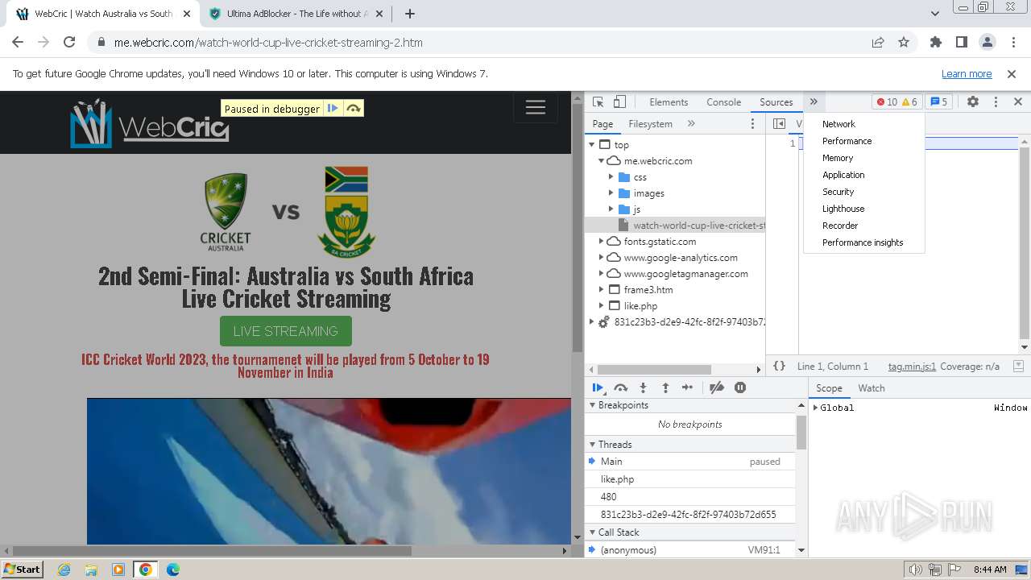Expand the css folder
The image size is (1031, 580).
(x=611, y=177)
